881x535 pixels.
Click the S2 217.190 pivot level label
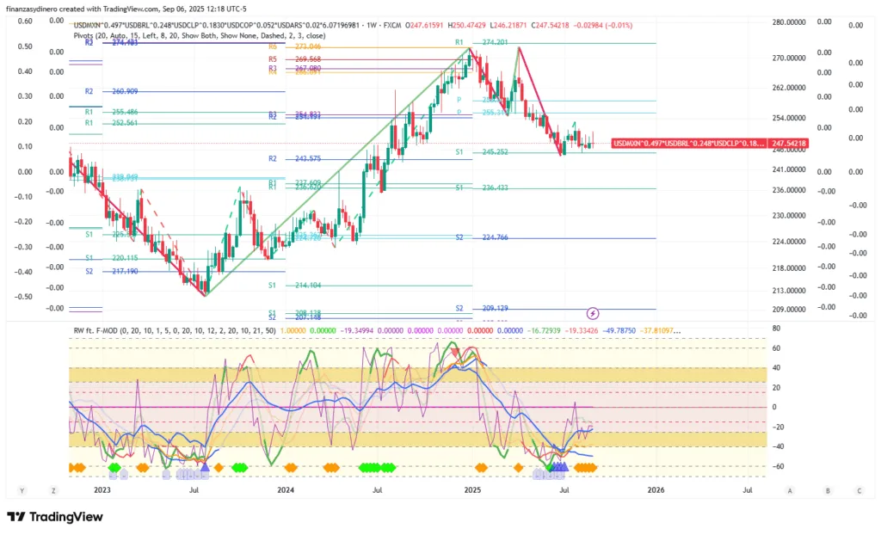tap(111, 271)
